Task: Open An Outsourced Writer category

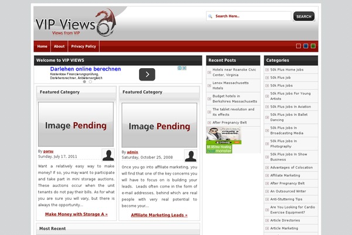Action: click(x=288, y=192)
